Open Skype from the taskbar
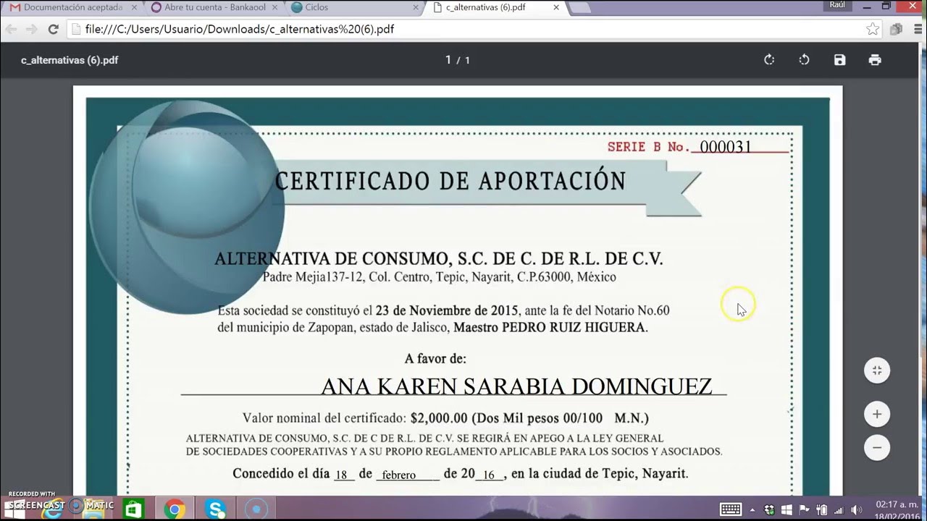 point(215,509)
